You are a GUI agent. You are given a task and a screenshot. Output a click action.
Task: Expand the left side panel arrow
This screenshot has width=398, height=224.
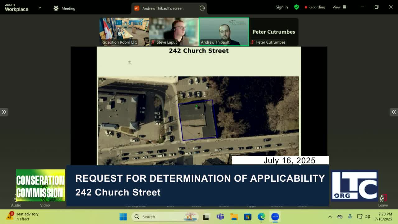(x=4, y=112)
